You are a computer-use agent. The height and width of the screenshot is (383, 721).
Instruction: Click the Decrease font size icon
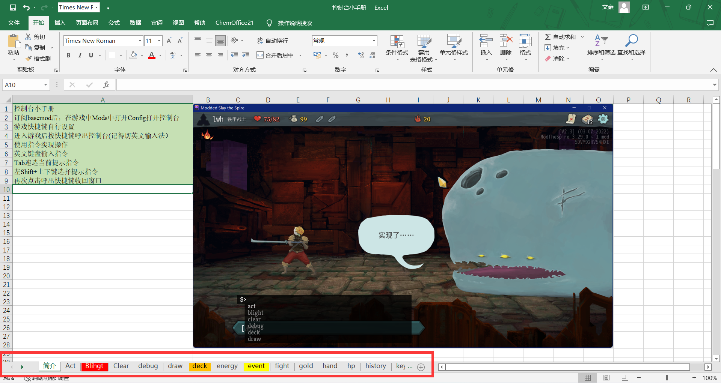pyautogui.click(x=180, y=41)
